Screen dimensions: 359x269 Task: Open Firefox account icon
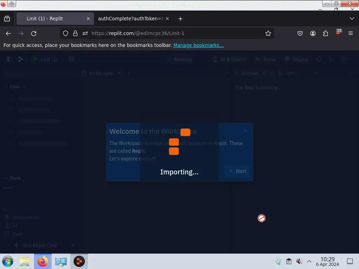[313, 33]
